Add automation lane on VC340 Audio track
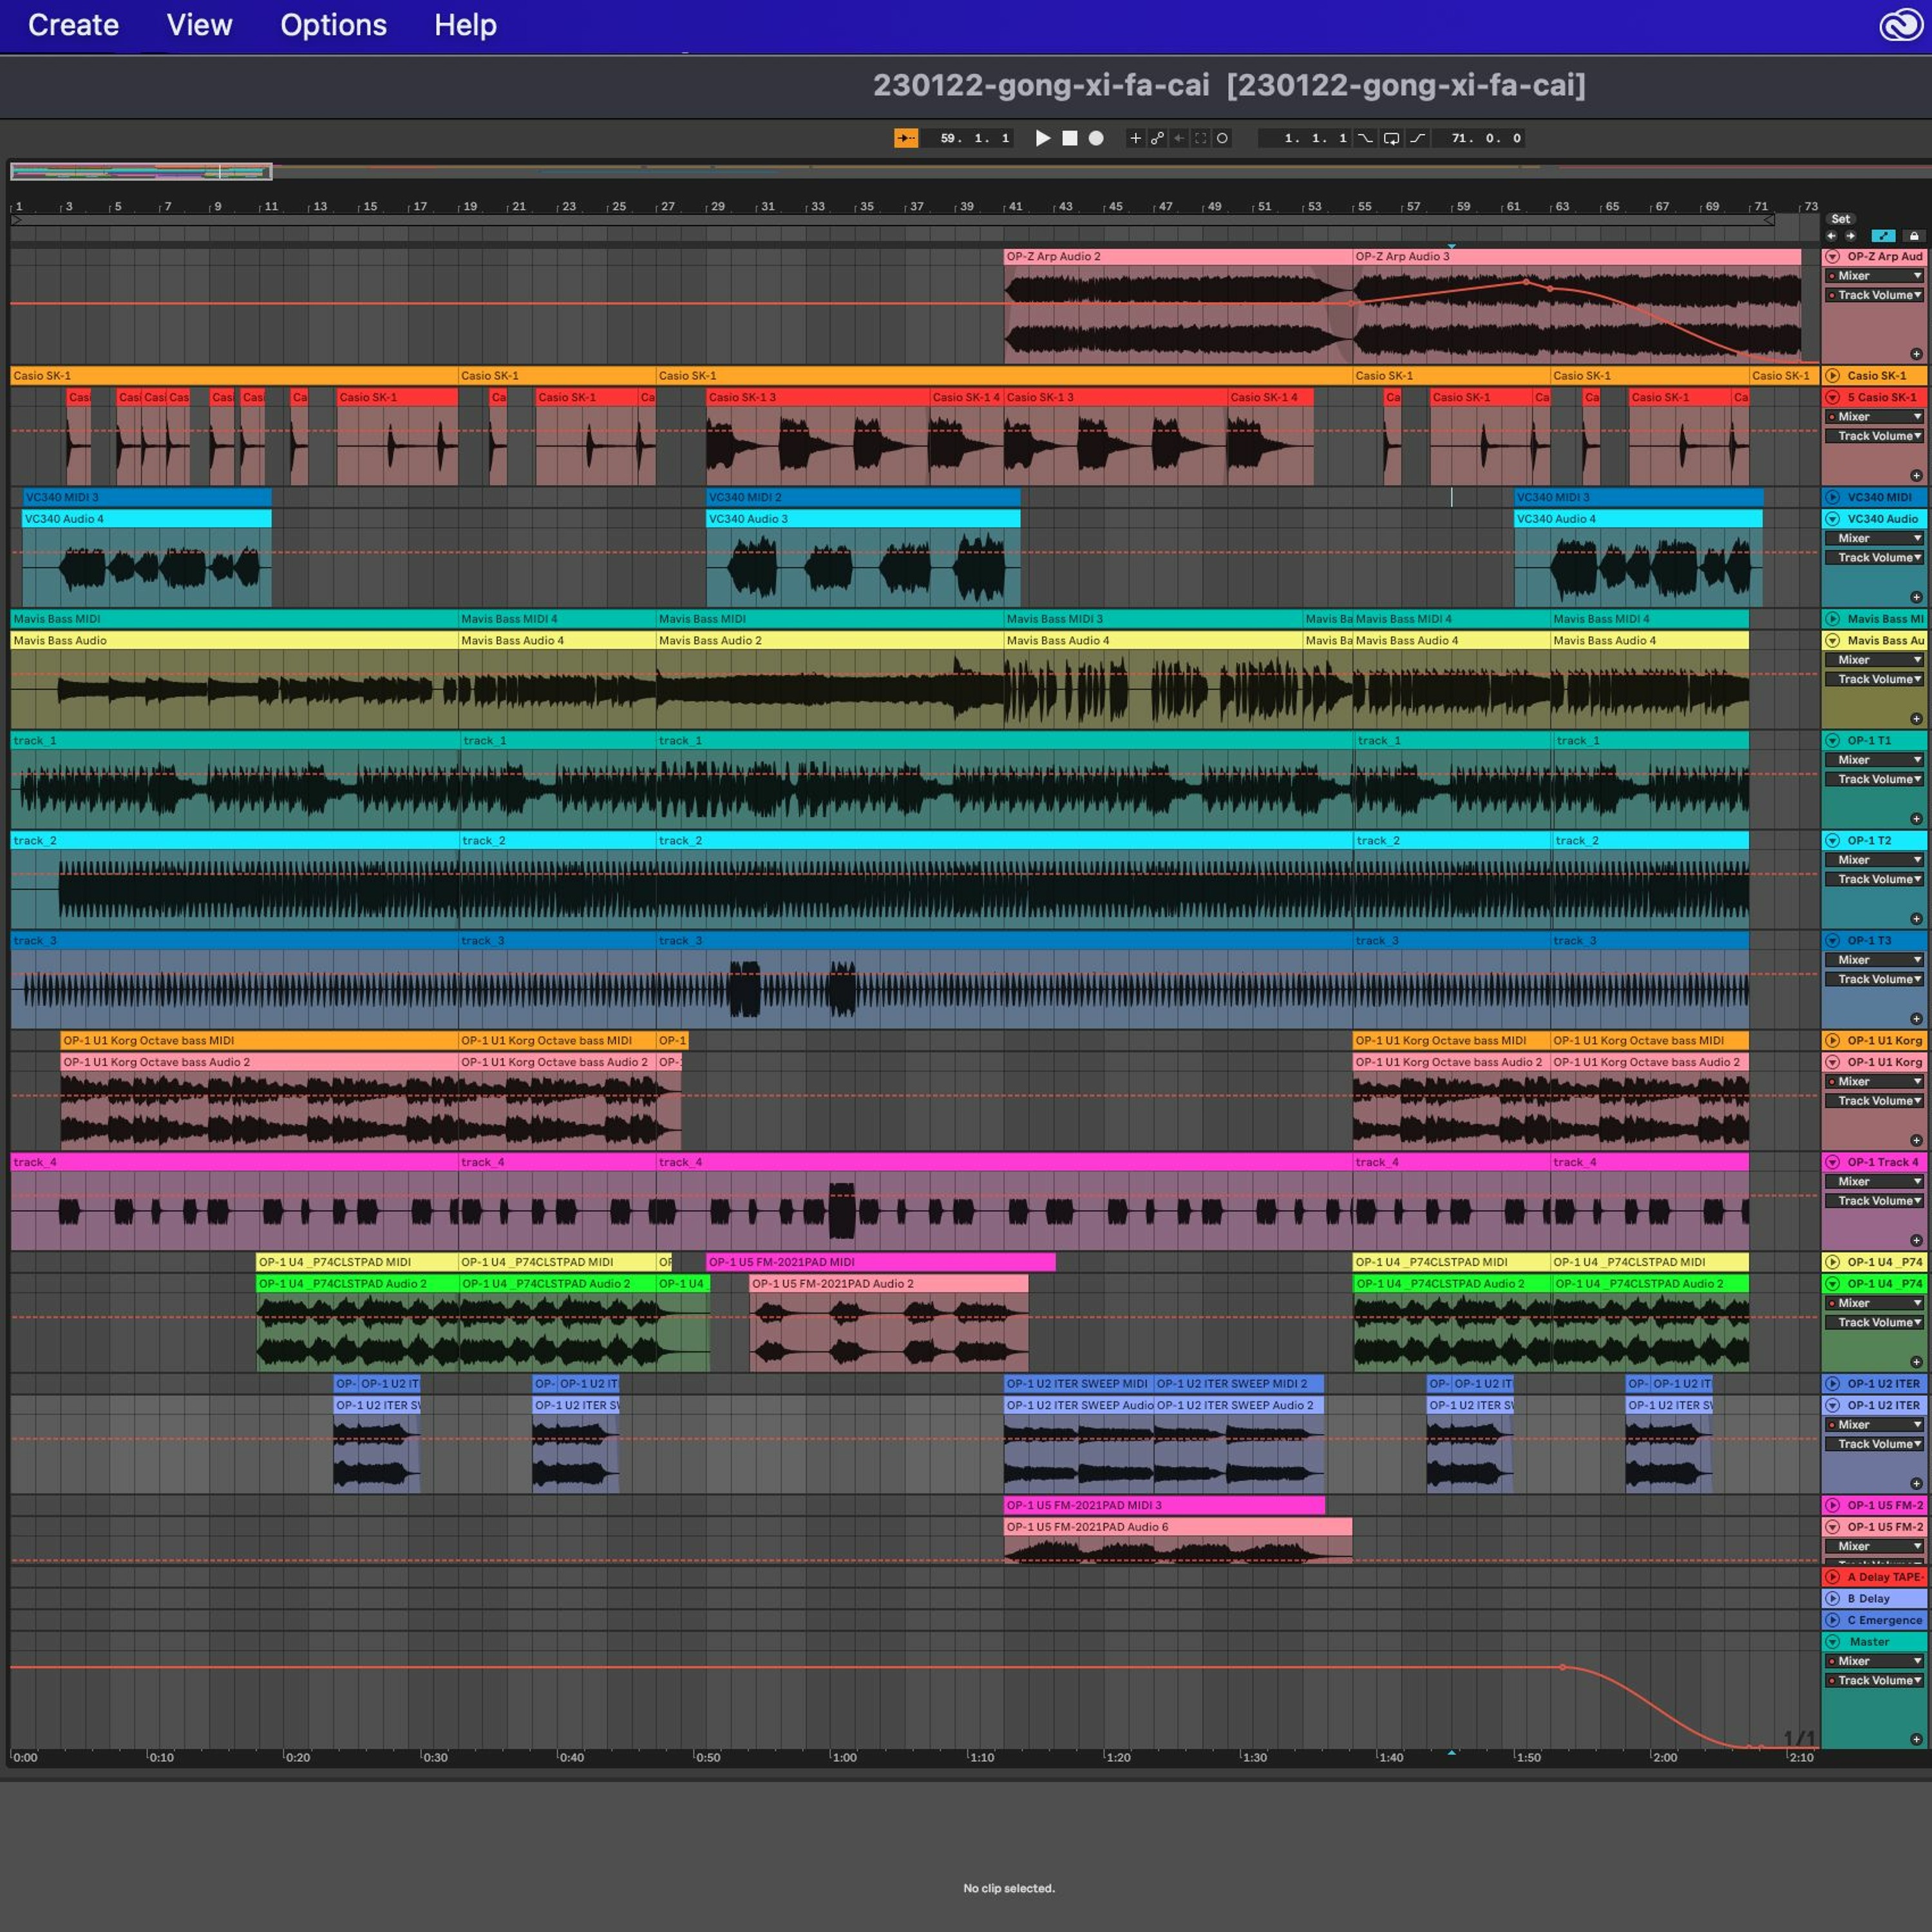Image resolution: width=1932 pixels, height=1932 pixels. (x=1916, y=598)
